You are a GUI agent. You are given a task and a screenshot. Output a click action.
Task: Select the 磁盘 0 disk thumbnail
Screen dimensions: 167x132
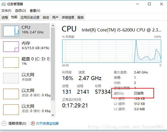point(11,62)
